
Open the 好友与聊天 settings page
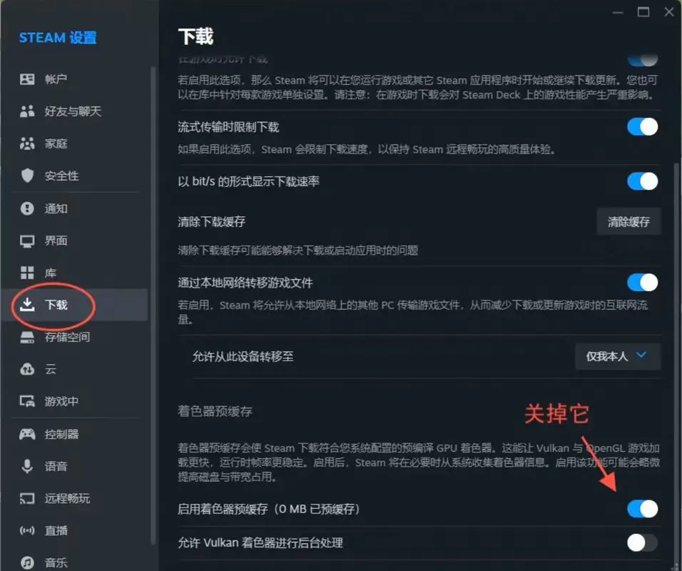click(74, 111)
